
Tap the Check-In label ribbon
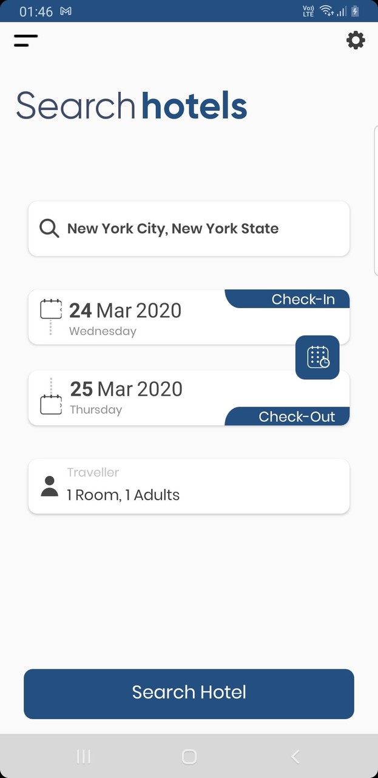(x=303, y=299)
